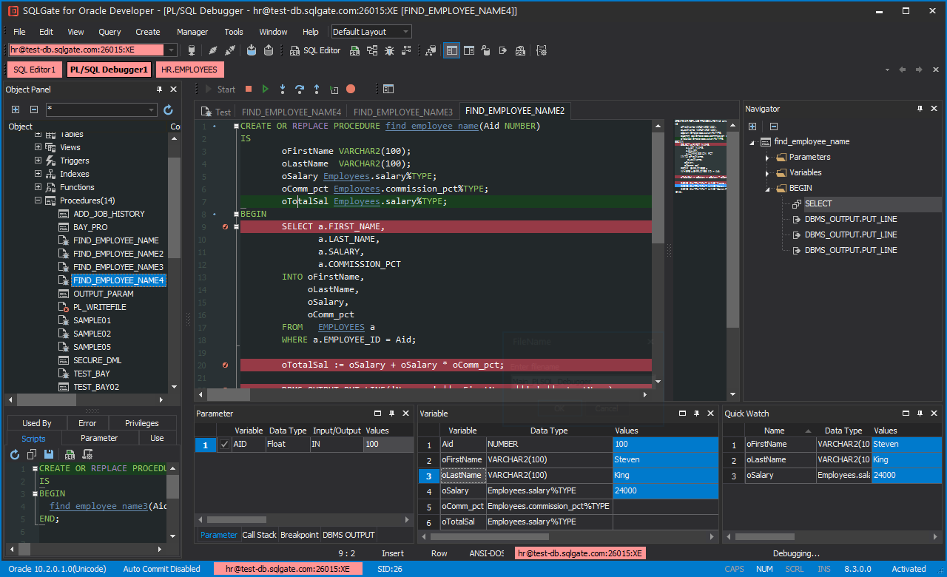Open the bug-shaped debug icon in main toolbar

390,50
